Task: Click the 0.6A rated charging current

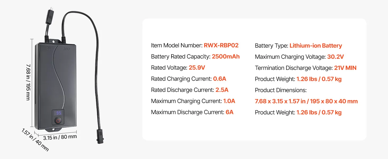Action: (220, 79)
